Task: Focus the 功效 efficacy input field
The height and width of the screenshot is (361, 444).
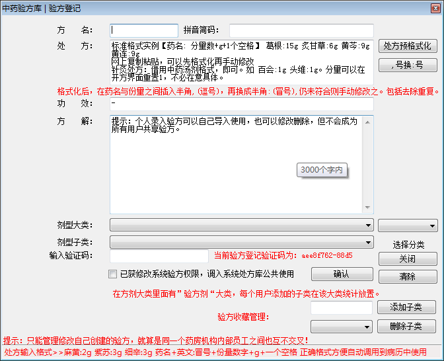Action: (242, 104)
